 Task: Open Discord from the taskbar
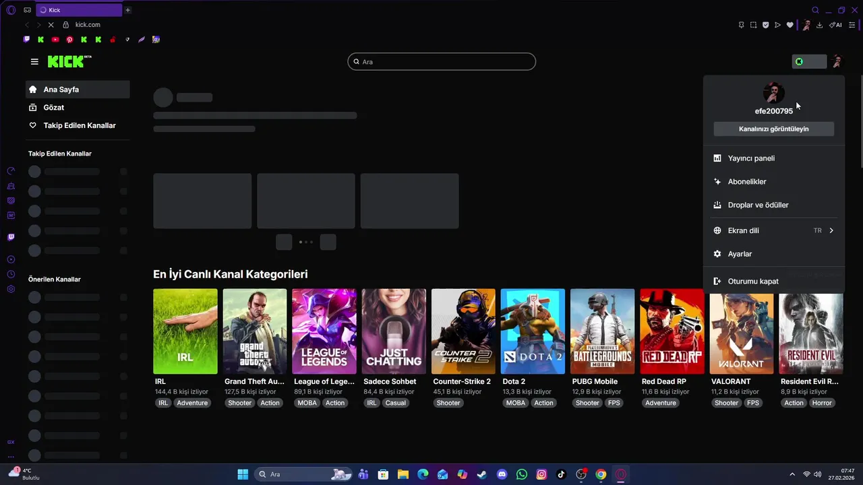pyautogui.click(x=502, y=474)
